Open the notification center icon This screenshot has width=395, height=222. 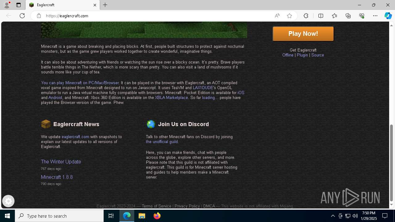[385, 216]
